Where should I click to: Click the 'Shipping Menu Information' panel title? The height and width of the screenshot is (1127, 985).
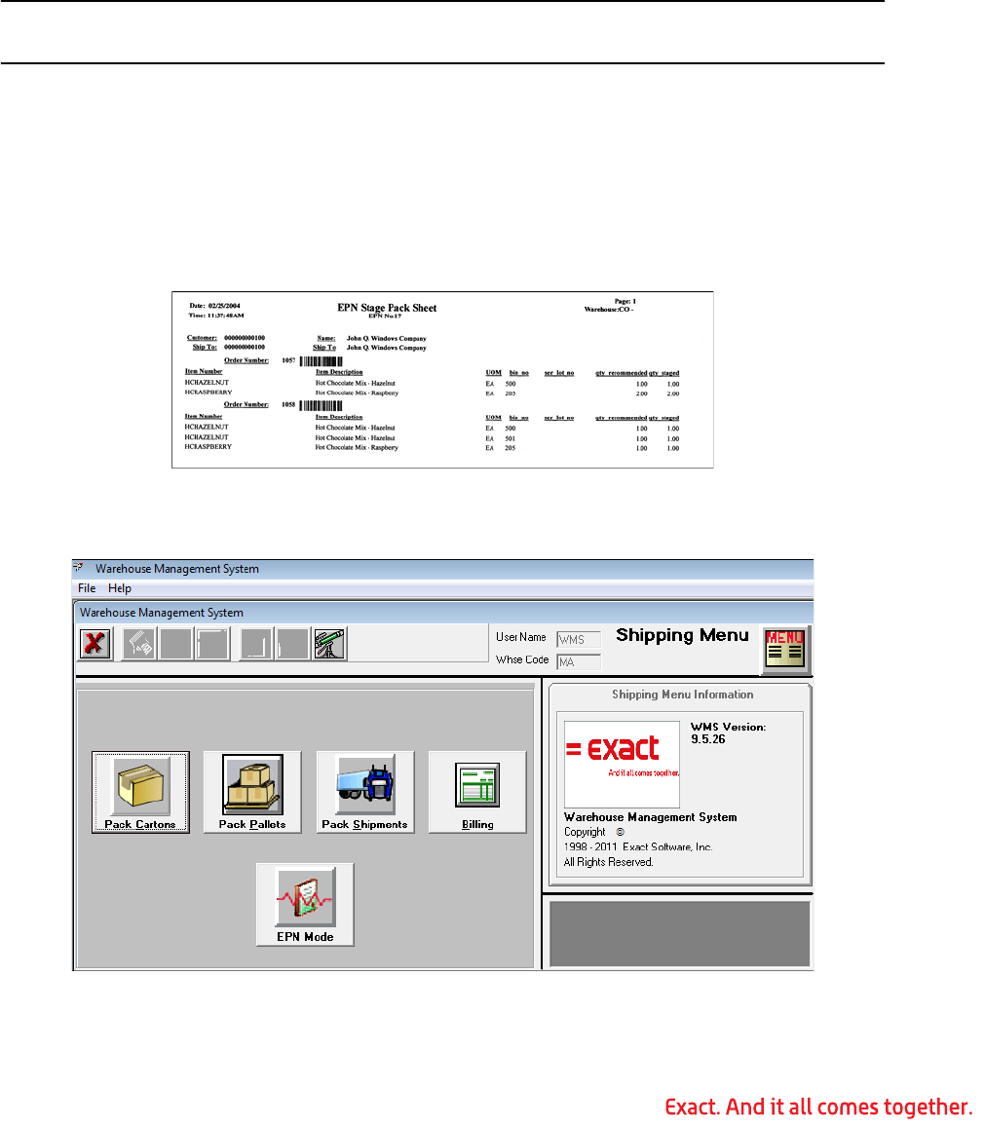[682, 695]
